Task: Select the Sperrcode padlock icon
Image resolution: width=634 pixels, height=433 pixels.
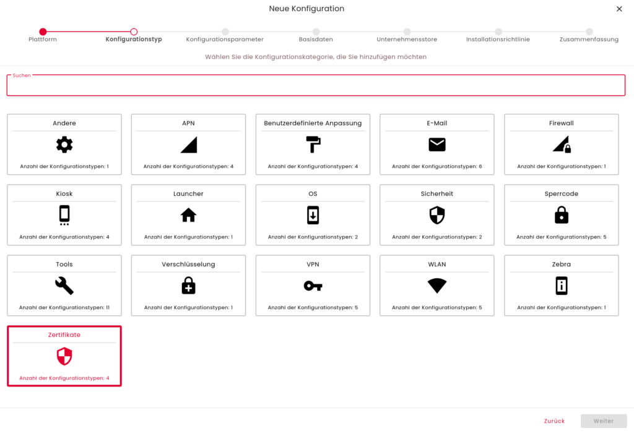Action: coord(561,215)
